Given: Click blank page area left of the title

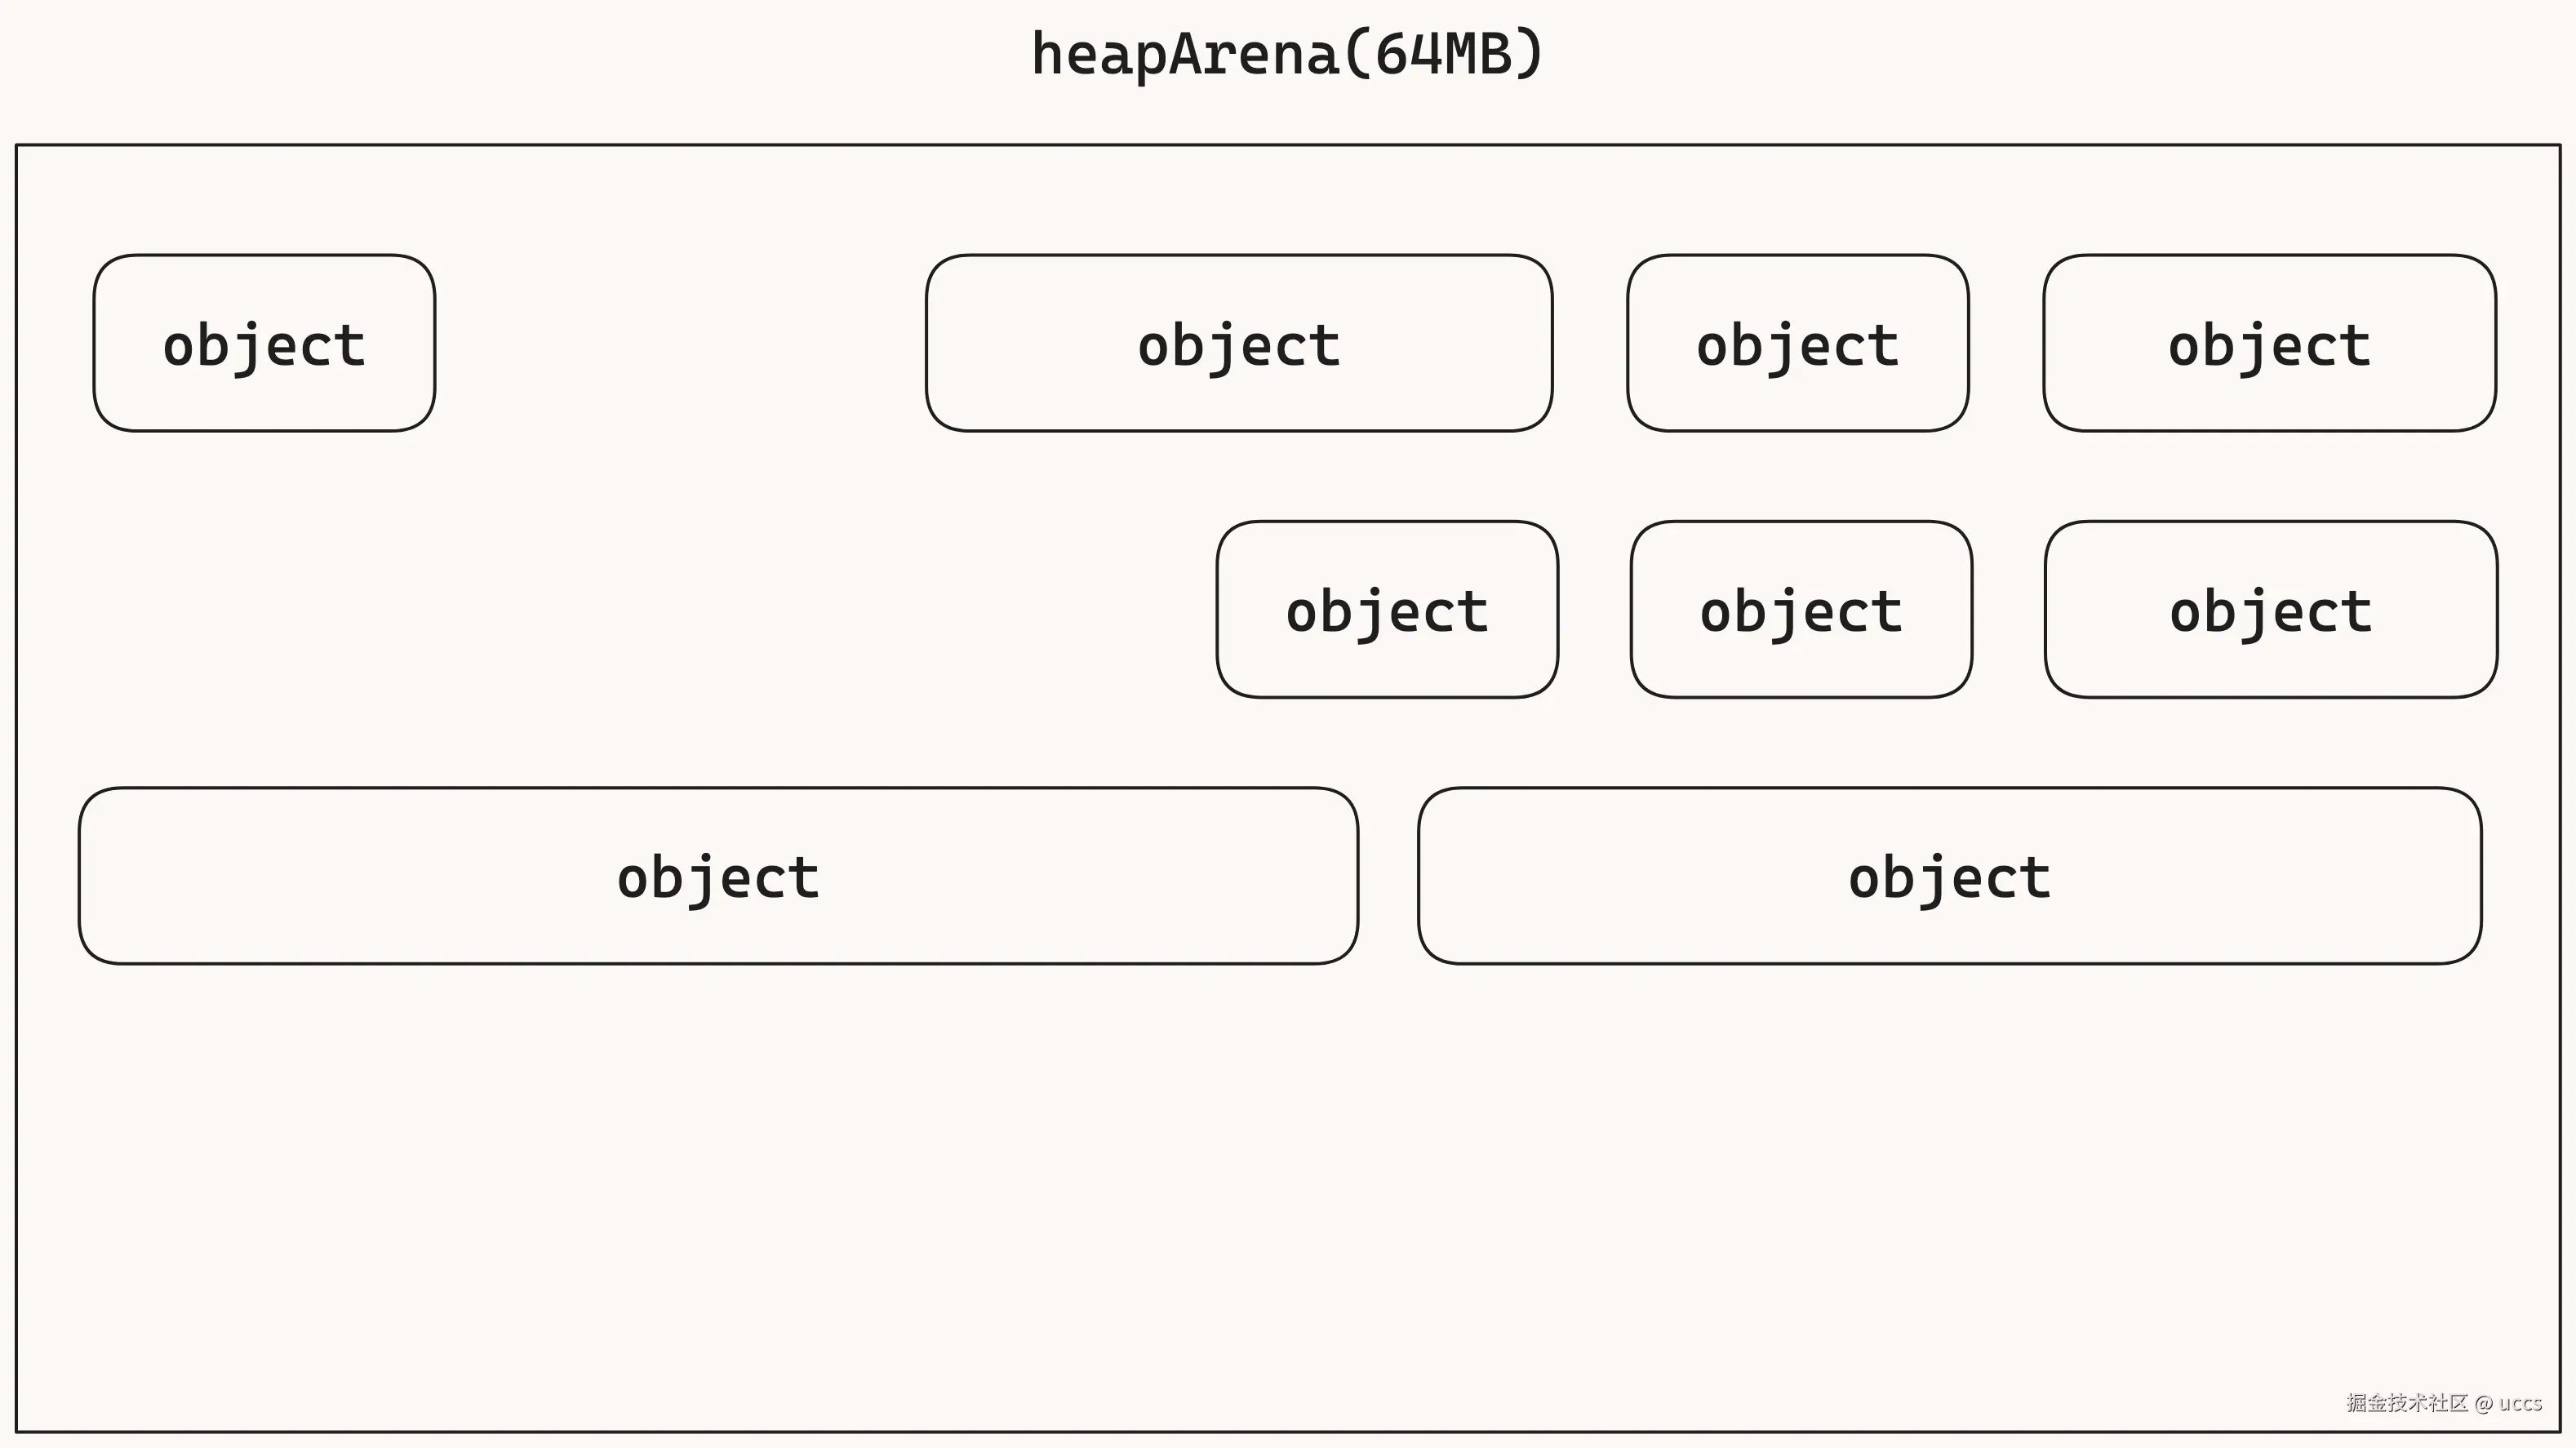Looking at the screenshot, I should coord(500,54).
